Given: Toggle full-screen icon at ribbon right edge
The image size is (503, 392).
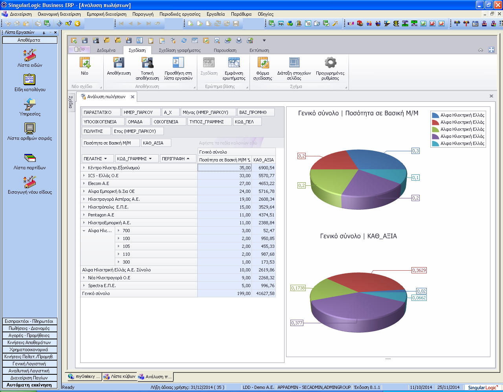Looking at the screenshot, I should tap(491, 50).
